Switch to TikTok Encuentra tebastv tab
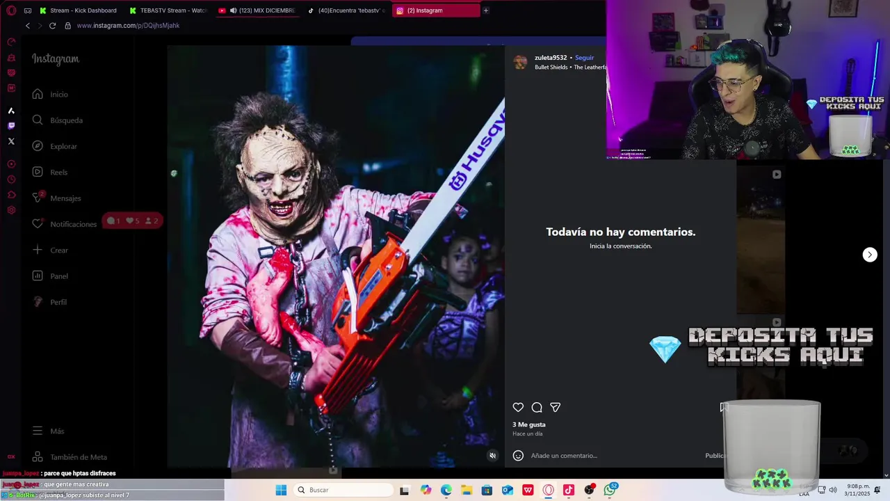Screen dimensions: 890x501 346,10
